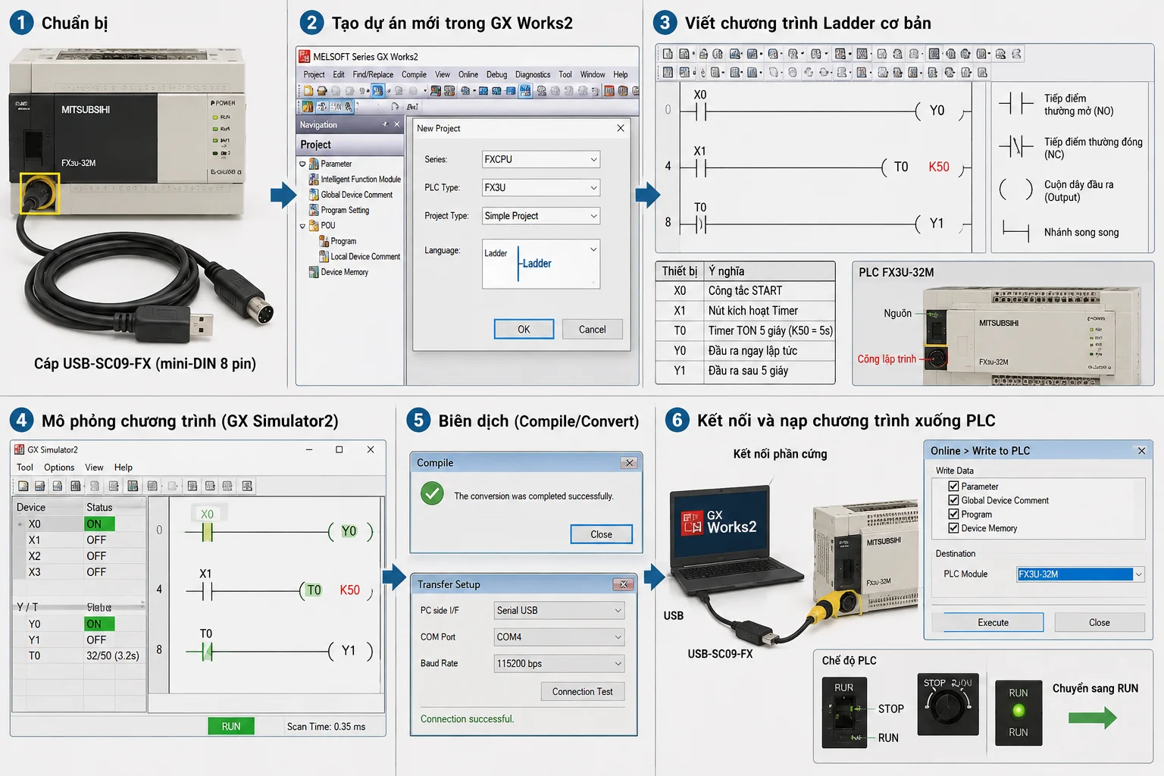Toggle the X1 OFF status in GX Simulator2
The image size is (1164, 776).
[x=96, y=540]
